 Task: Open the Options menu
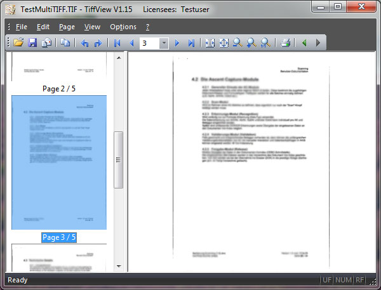pos(123,27)
